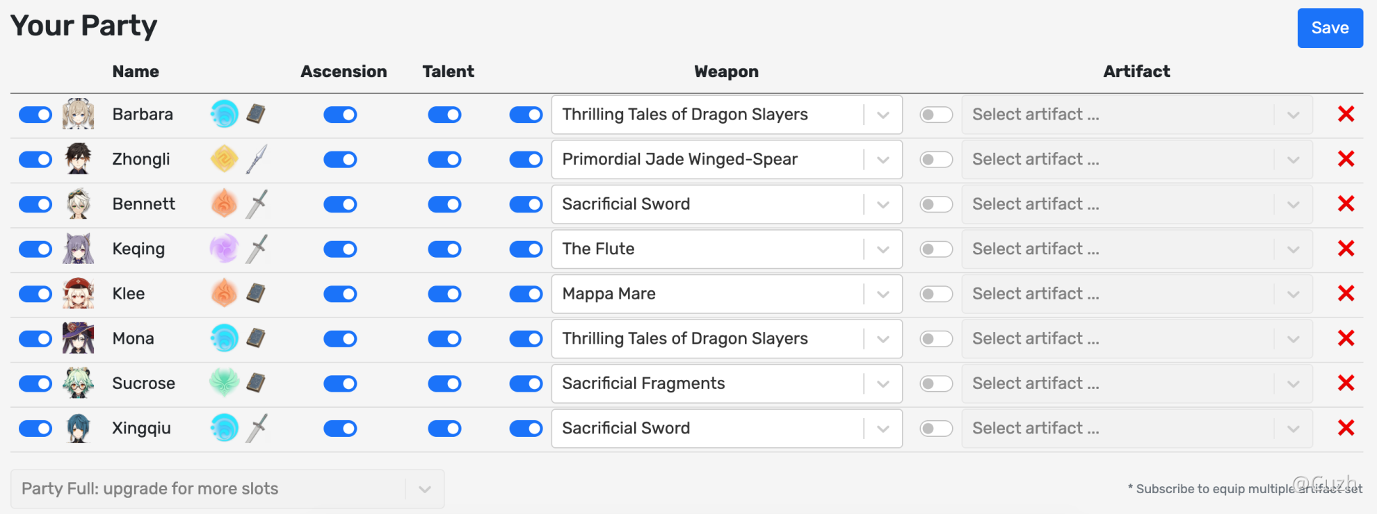This screenshot has height=514, width=1377.
Task: Expand Keqing's The Flute weapon dropdown
Action: point(883,249)
